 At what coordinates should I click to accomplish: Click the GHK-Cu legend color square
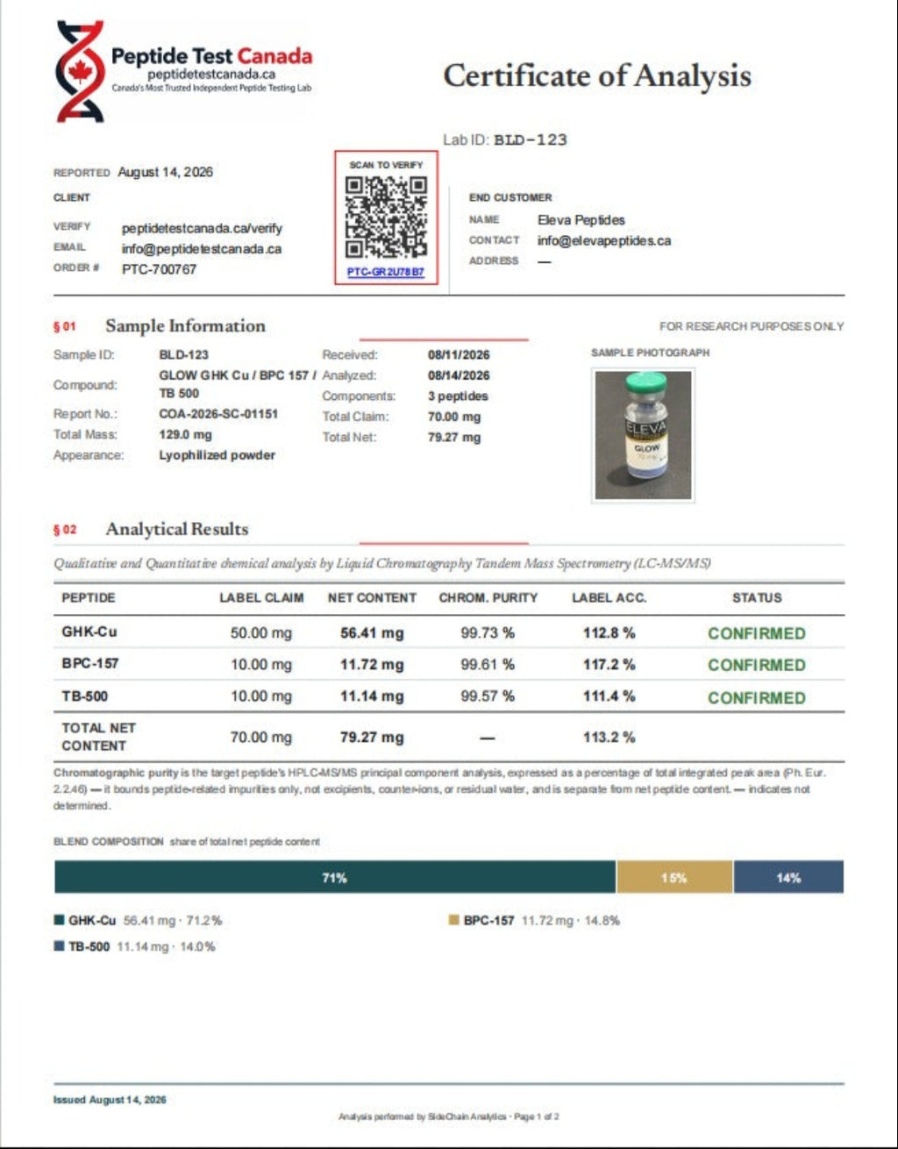59,920
